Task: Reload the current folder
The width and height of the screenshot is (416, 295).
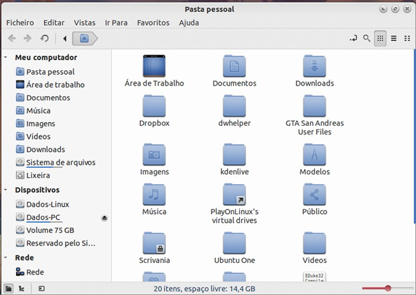Action: coord(45,38)
